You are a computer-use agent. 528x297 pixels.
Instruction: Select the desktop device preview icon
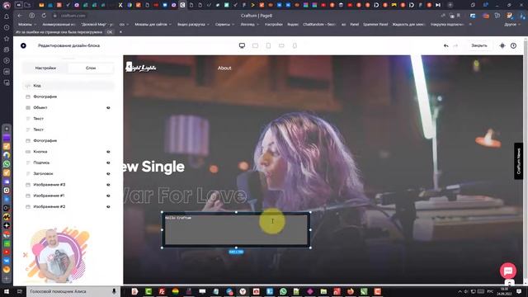pyautogui.click(x=242, y=45)
